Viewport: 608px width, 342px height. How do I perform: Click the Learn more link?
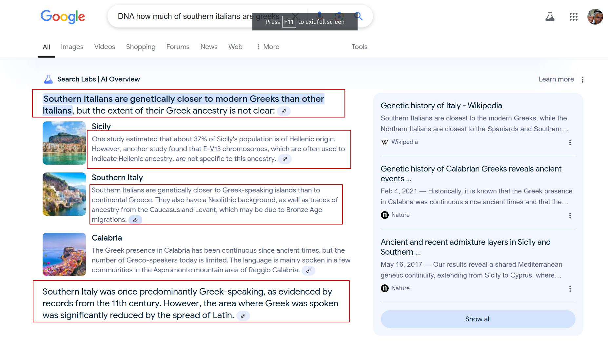point(556,79)
